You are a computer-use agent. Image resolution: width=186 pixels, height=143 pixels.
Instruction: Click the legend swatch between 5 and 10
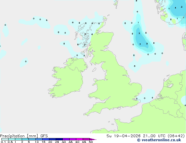click(32, 139)
